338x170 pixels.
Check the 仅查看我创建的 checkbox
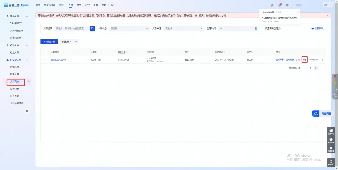tap(263, 28)
